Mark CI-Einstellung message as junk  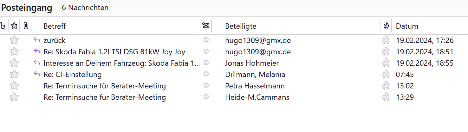point(386,75)
